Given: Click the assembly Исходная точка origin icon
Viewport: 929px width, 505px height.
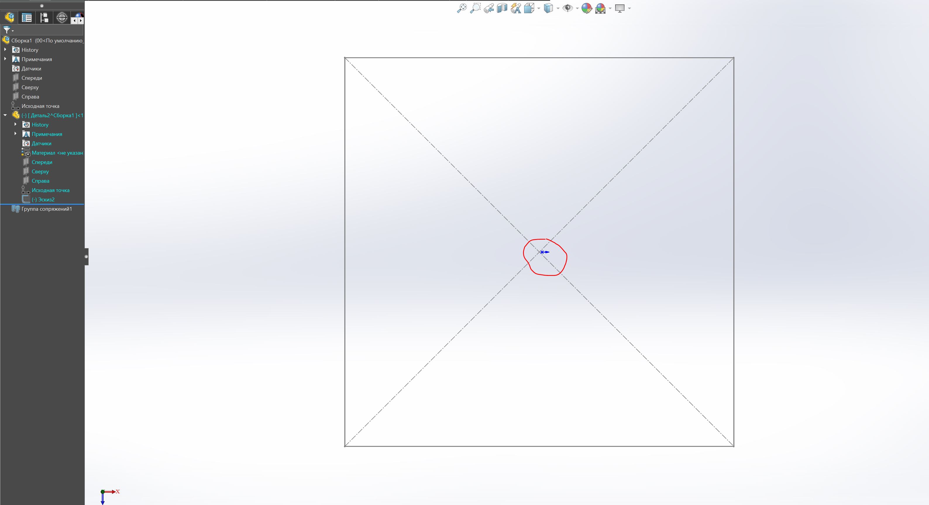Looking at the screenshot, I should [x=16, y=106].
